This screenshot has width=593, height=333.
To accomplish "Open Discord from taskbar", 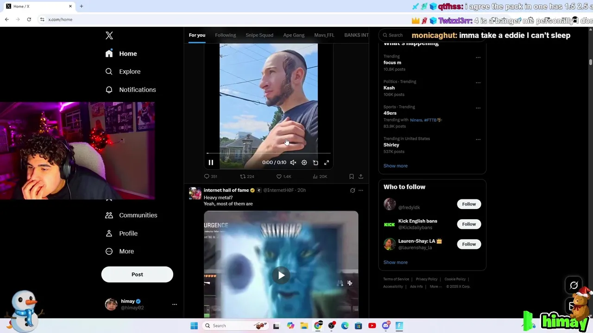I will tap(385, 326).
